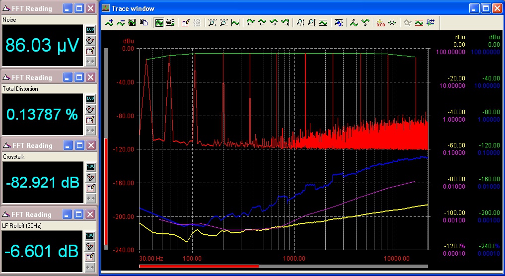Viewport: 505px width, 276px height.
Task: Click the wave icon with left arrow below
Action: pos(262,22)
